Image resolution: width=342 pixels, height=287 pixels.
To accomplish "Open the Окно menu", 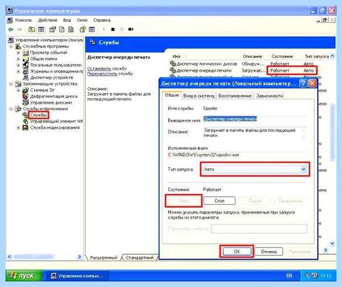I will coord(82,20).
